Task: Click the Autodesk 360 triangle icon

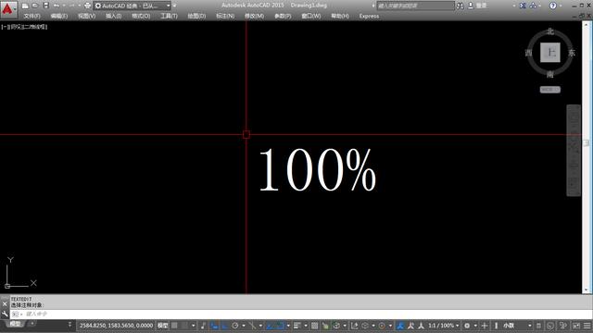Action: pos(533,6)
